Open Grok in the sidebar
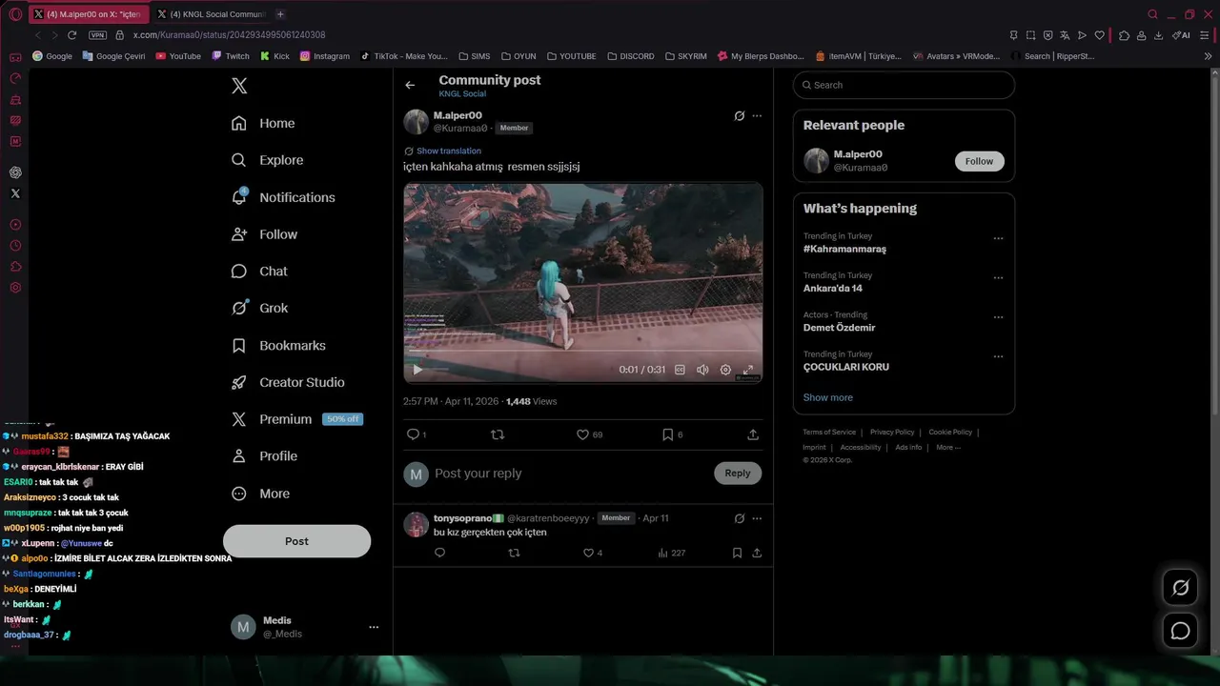1220x686 pixels. [x=259, y=308]
